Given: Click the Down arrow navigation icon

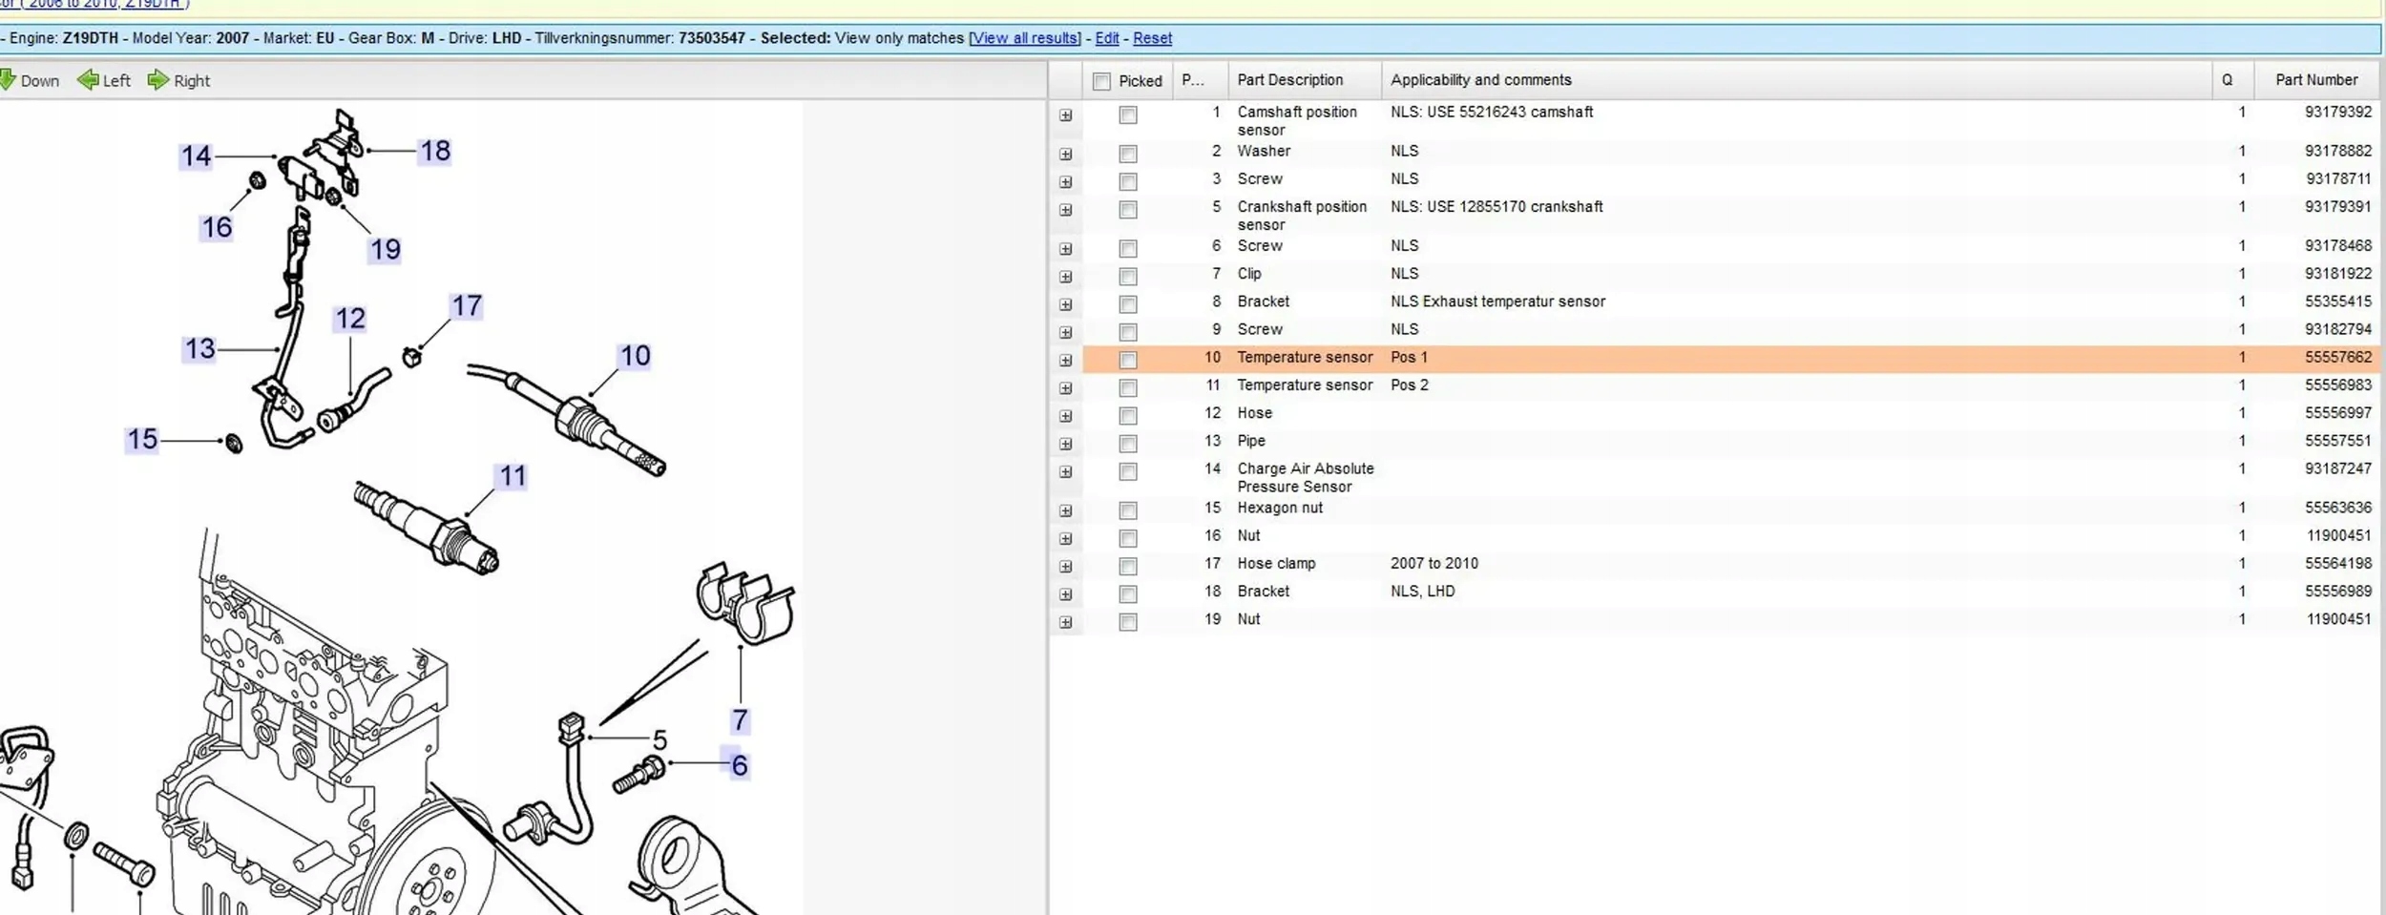Looking at the screenshot, I should point(7,80).
